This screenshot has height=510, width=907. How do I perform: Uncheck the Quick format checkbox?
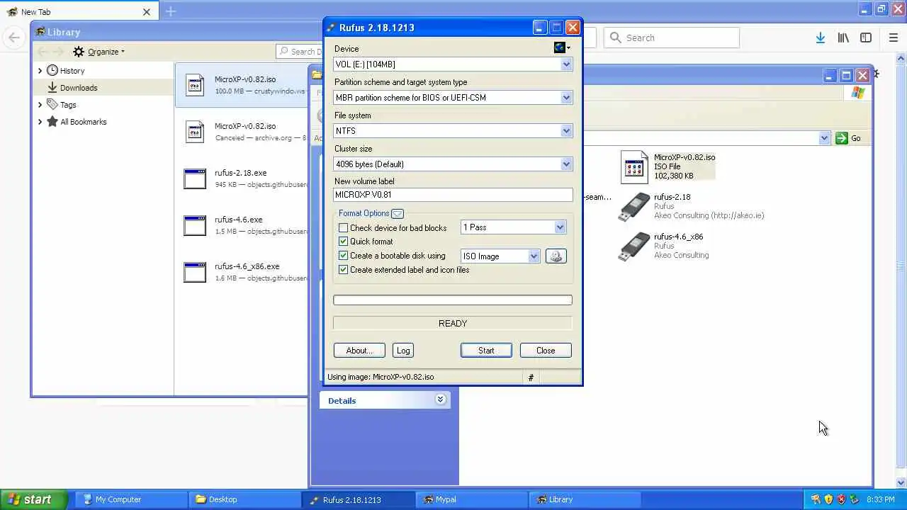(x=344, y=242)
